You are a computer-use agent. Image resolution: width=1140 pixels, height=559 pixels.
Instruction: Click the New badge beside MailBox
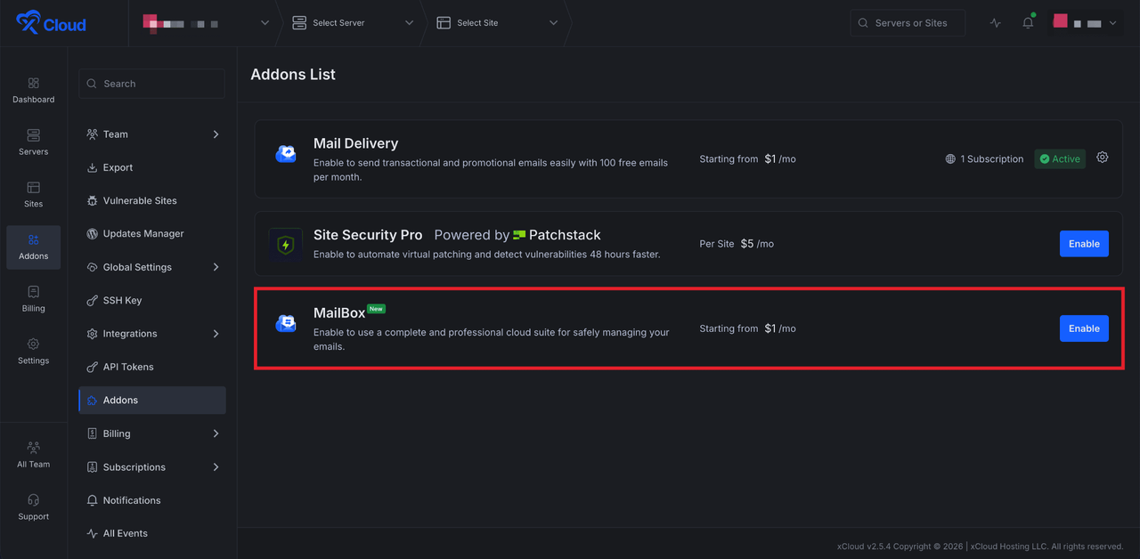pyautogui.click(x=377, y=309)
